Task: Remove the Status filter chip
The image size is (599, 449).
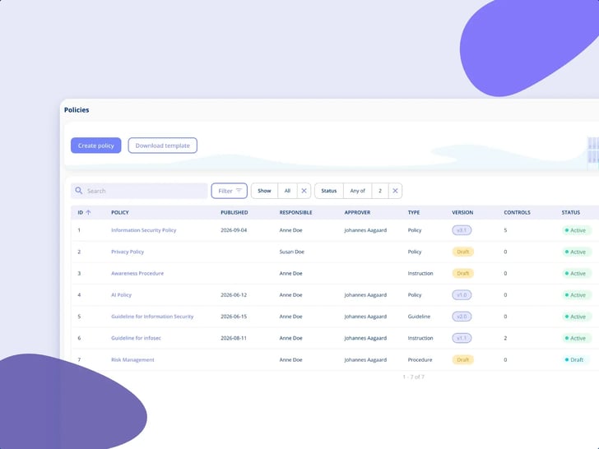Action: point(396,191)
